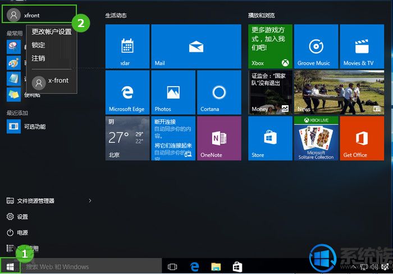Open Movies & TV tile
Screen dimensions: 393x274
tap(362, 46)
